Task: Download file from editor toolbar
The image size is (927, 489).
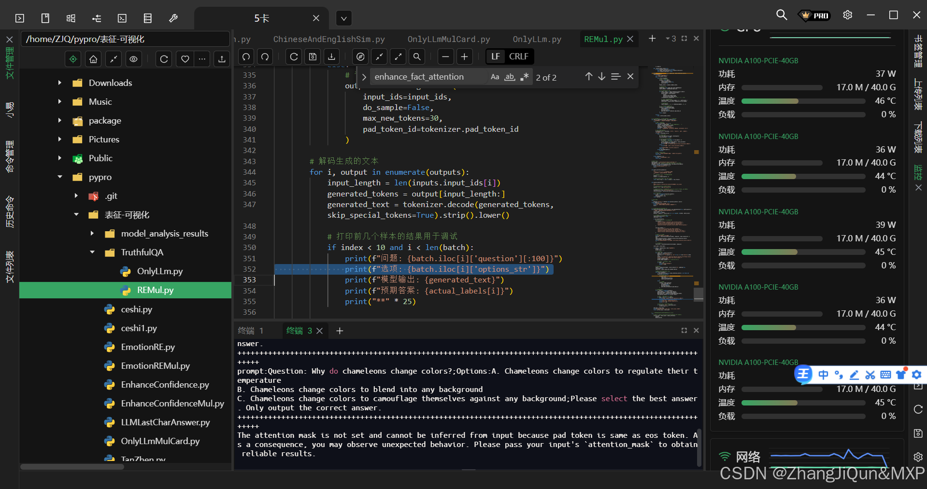Action: 331,56
